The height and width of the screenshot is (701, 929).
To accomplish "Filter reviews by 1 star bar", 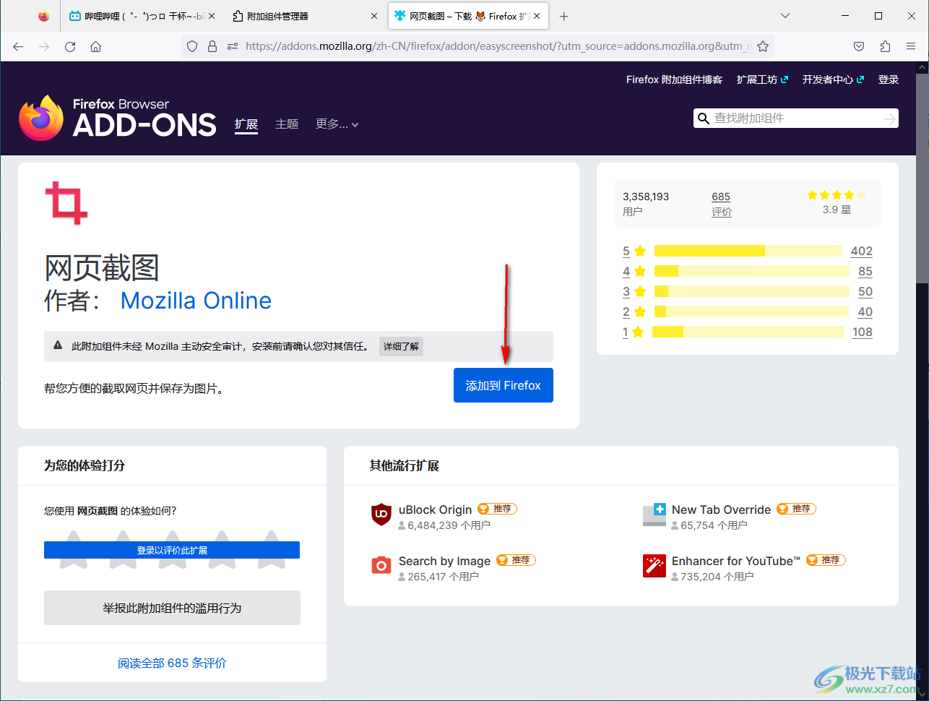I will [748, 332].
